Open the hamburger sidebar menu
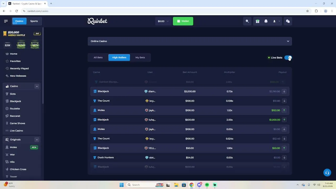The image size is (336, 189). pos(6,21)
